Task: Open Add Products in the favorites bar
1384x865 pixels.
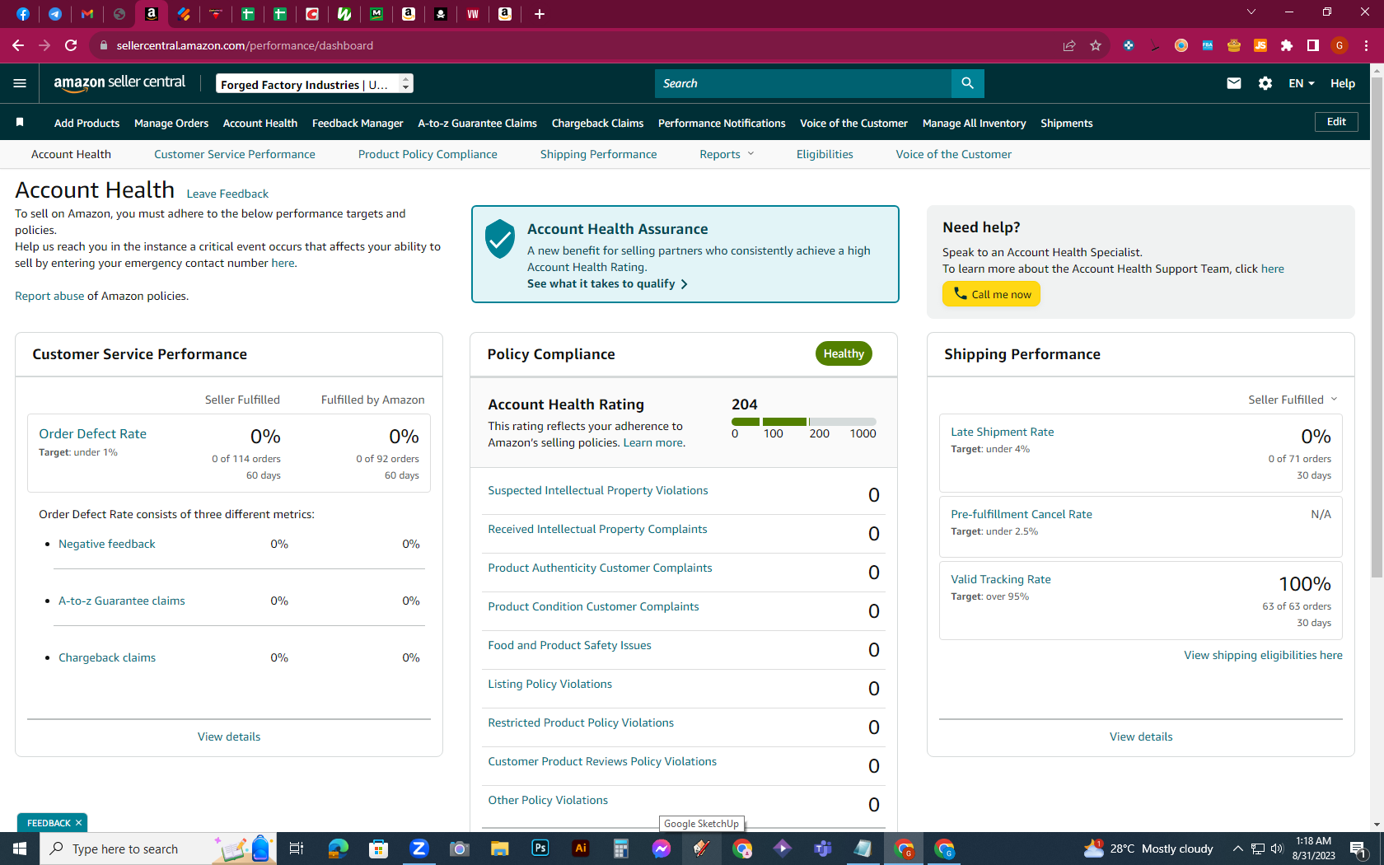Action: point(86,123)
